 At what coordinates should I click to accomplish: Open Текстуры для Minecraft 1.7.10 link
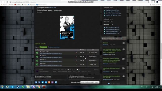[x=113, y=31]
